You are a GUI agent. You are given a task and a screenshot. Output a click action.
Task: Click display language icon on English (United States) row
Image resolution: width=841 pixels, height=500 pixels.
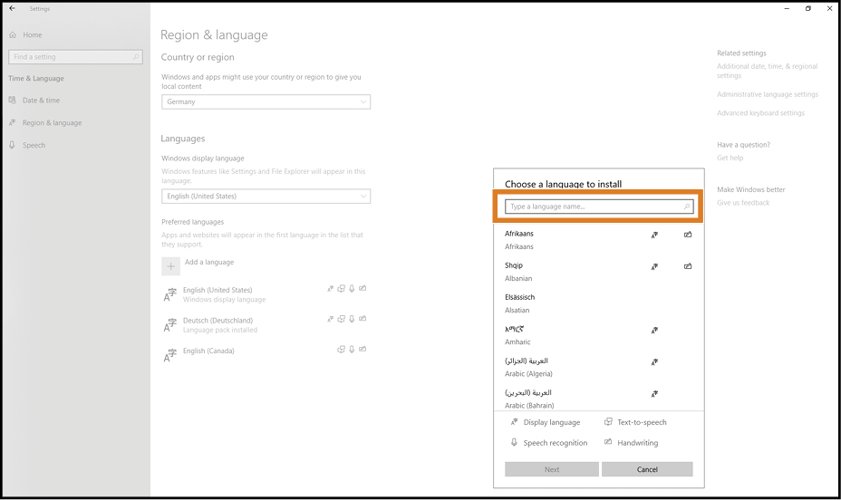tap(331, 288)
